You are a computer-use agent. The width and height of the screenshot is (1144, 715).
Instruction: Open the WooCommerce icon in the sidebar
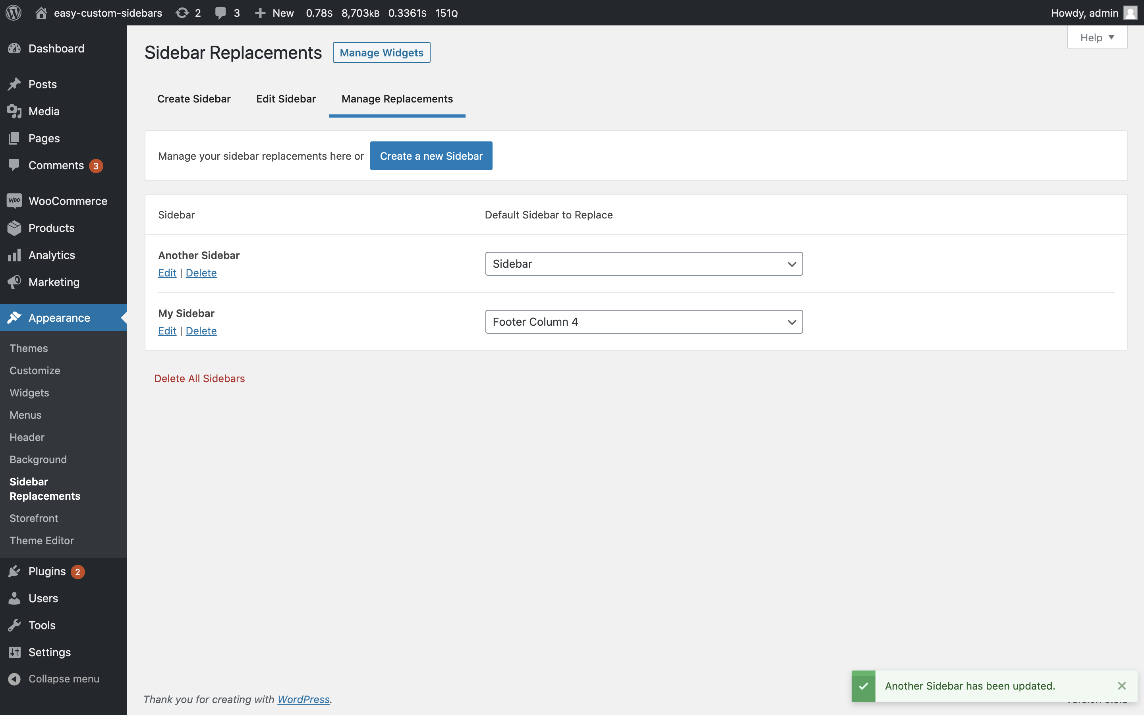pyautogui.click(x=14, y=201)
